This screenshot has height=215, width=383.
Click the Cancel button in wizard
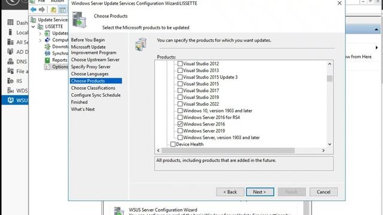(324, 192)
